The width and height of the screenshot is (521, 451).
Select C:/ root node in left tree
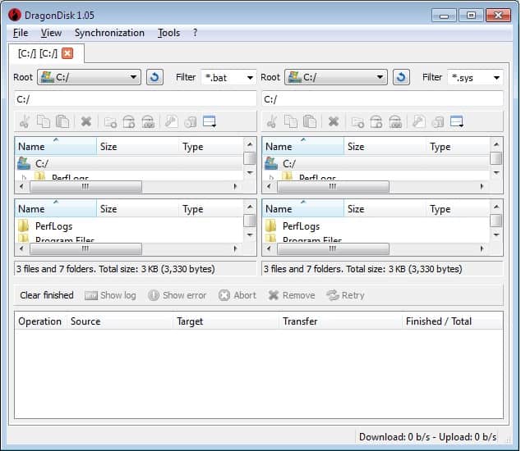pyautogui.click(x=129, y=163)
